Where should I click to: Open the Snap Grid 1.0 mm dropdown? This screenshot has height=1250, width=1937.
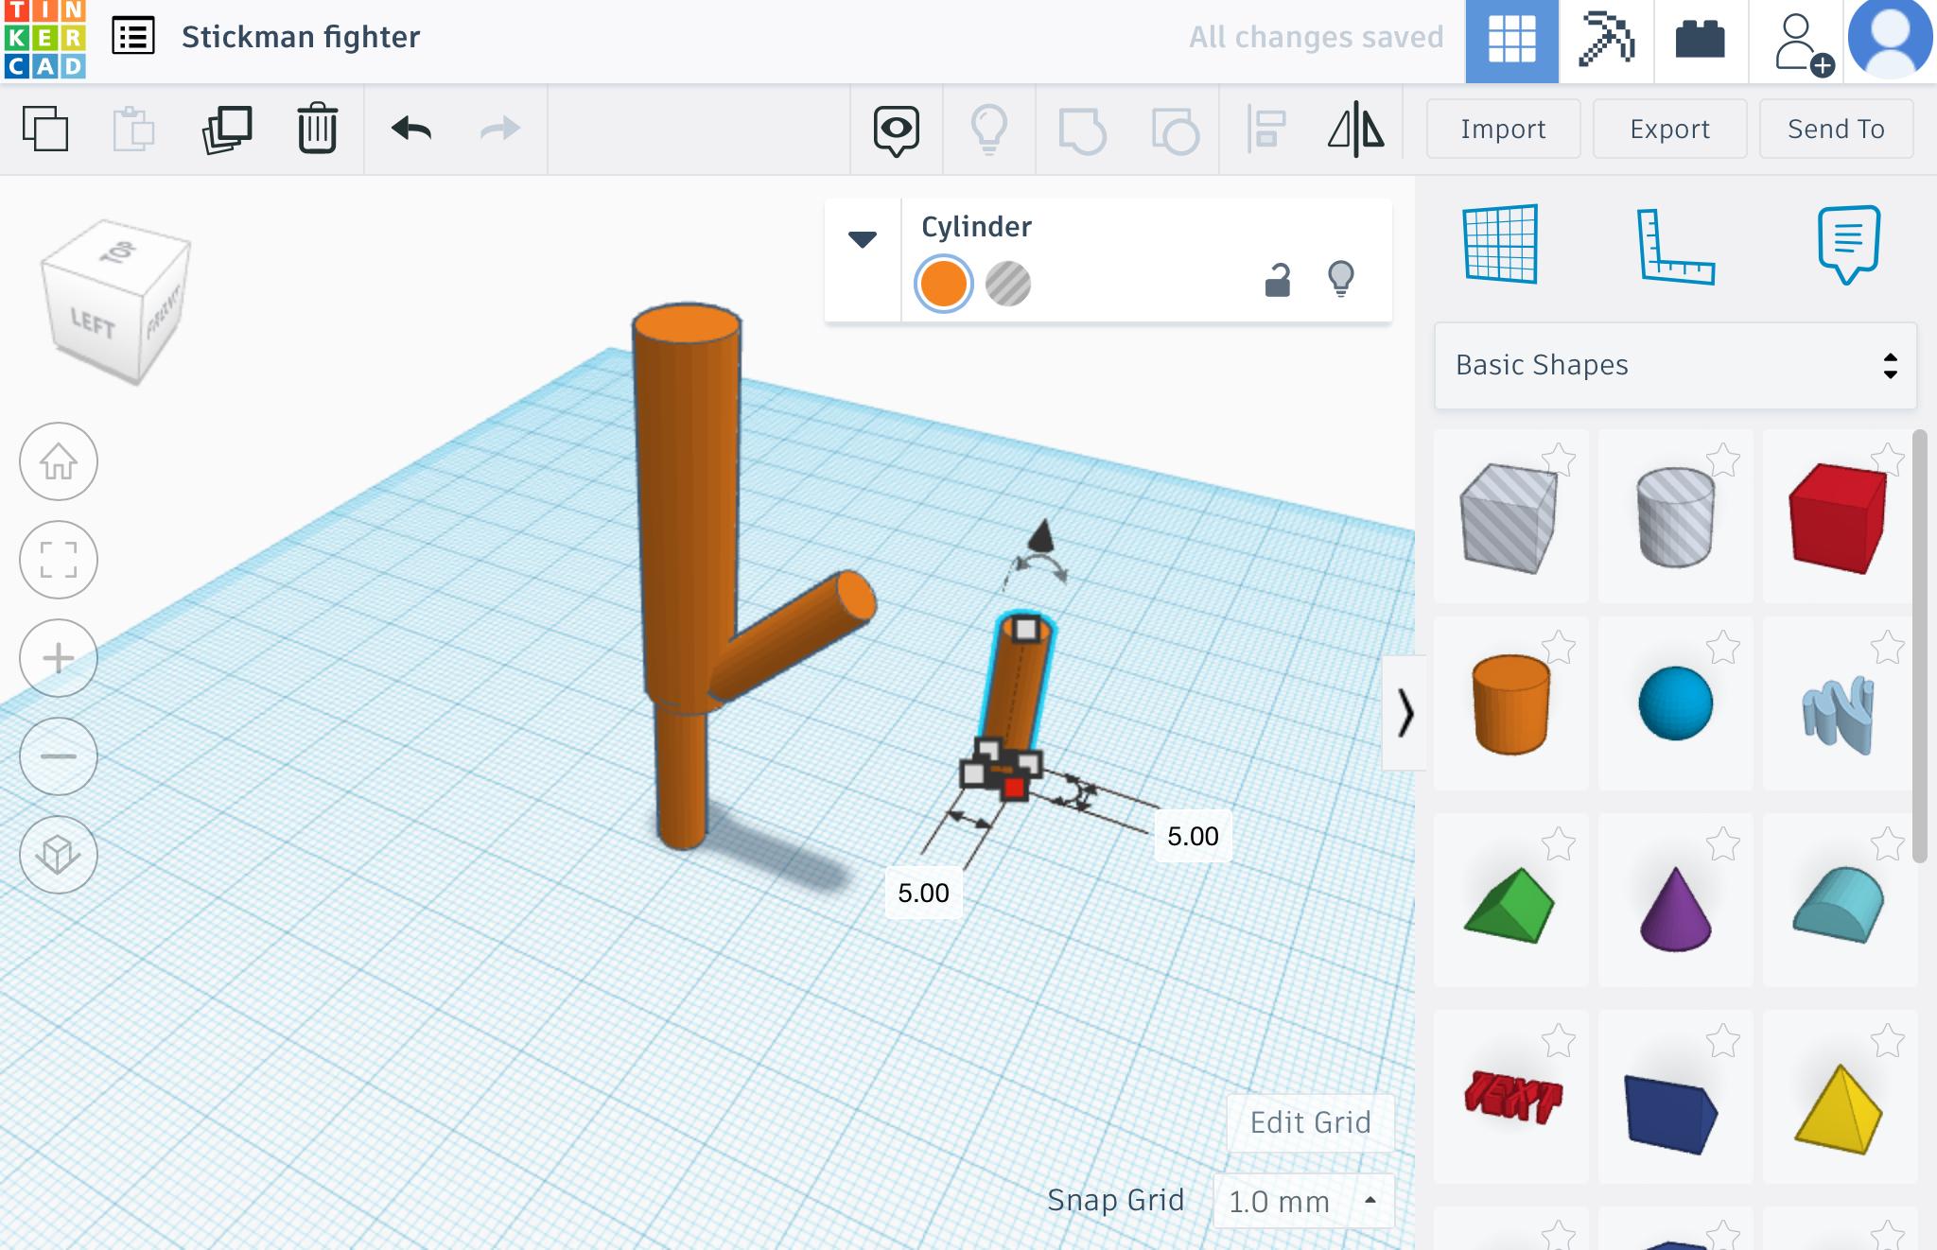click(x=1302, y=1201)
